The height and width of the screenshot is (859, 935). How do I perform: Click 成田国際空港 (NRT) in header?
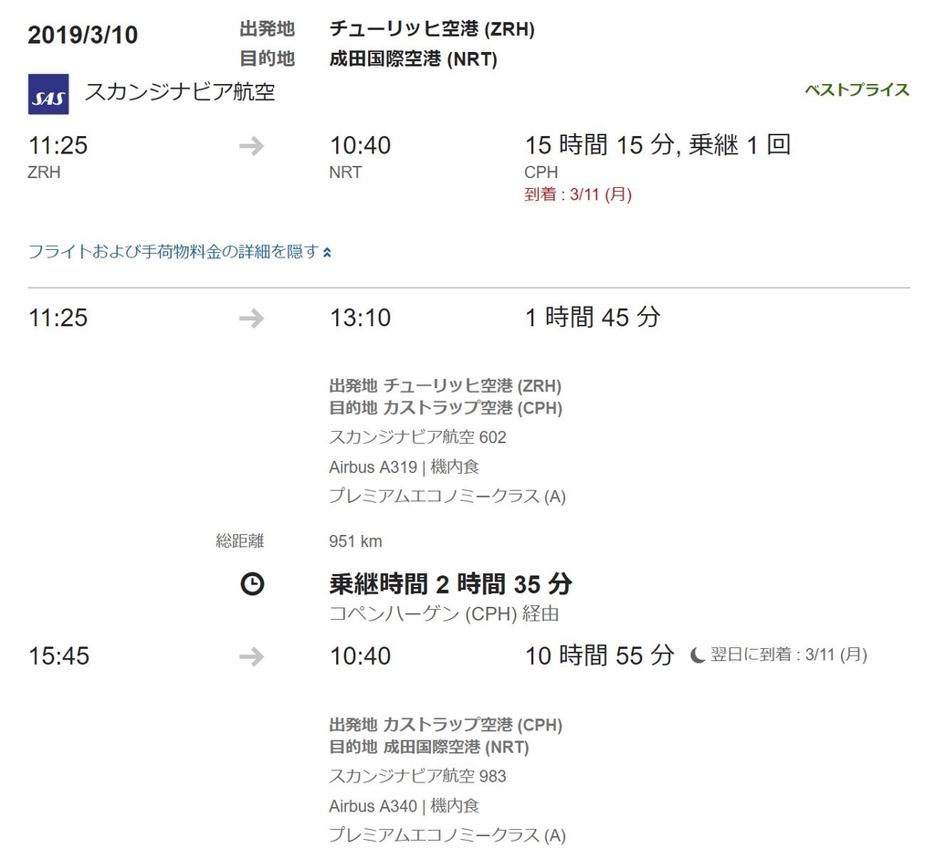(414, 58)
